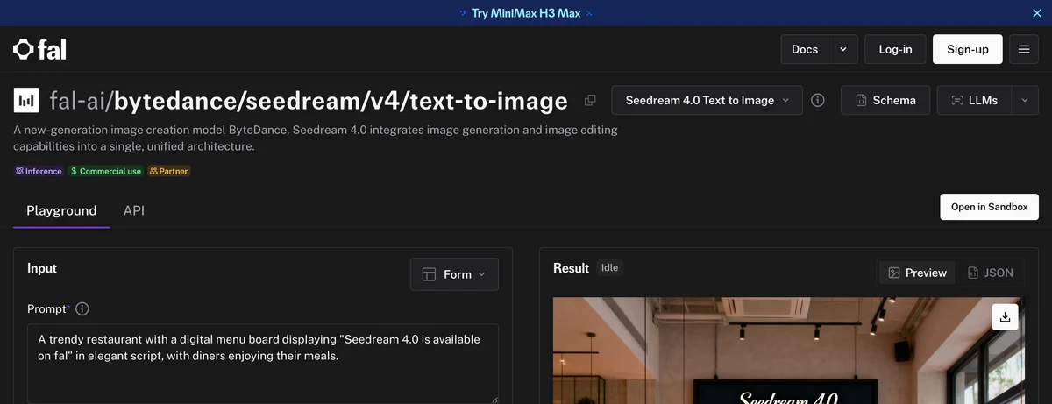The width and height of the screenshot is (1052, 404).
Task: Switch to the Playground tab
Action: click(x=61, y=211)
